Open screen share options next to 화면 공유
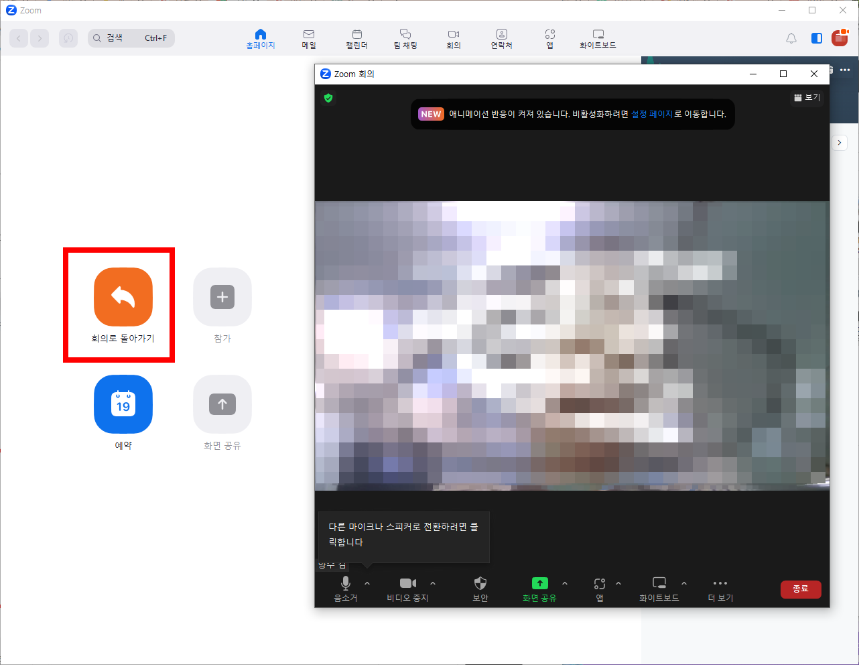859x665 pixels. 565,583
